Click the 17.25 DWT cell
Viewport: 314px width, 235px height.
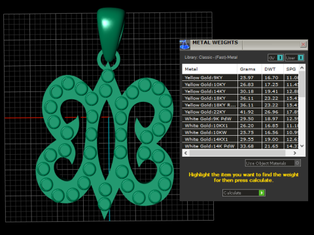(273, 84)
